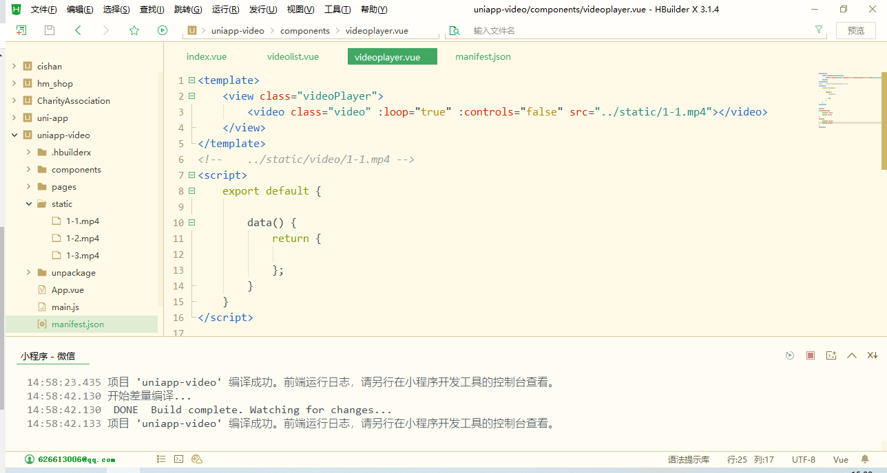The image size is (887, 473).
Task: Expand the .hbuilderx folder
Action: point(28,153)
